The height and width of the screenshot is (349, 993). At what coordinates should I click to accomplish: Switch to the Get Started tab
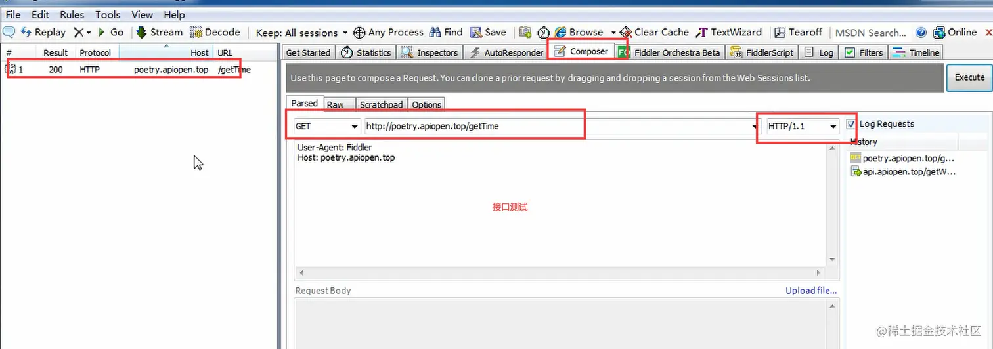[x=309, y=52]
